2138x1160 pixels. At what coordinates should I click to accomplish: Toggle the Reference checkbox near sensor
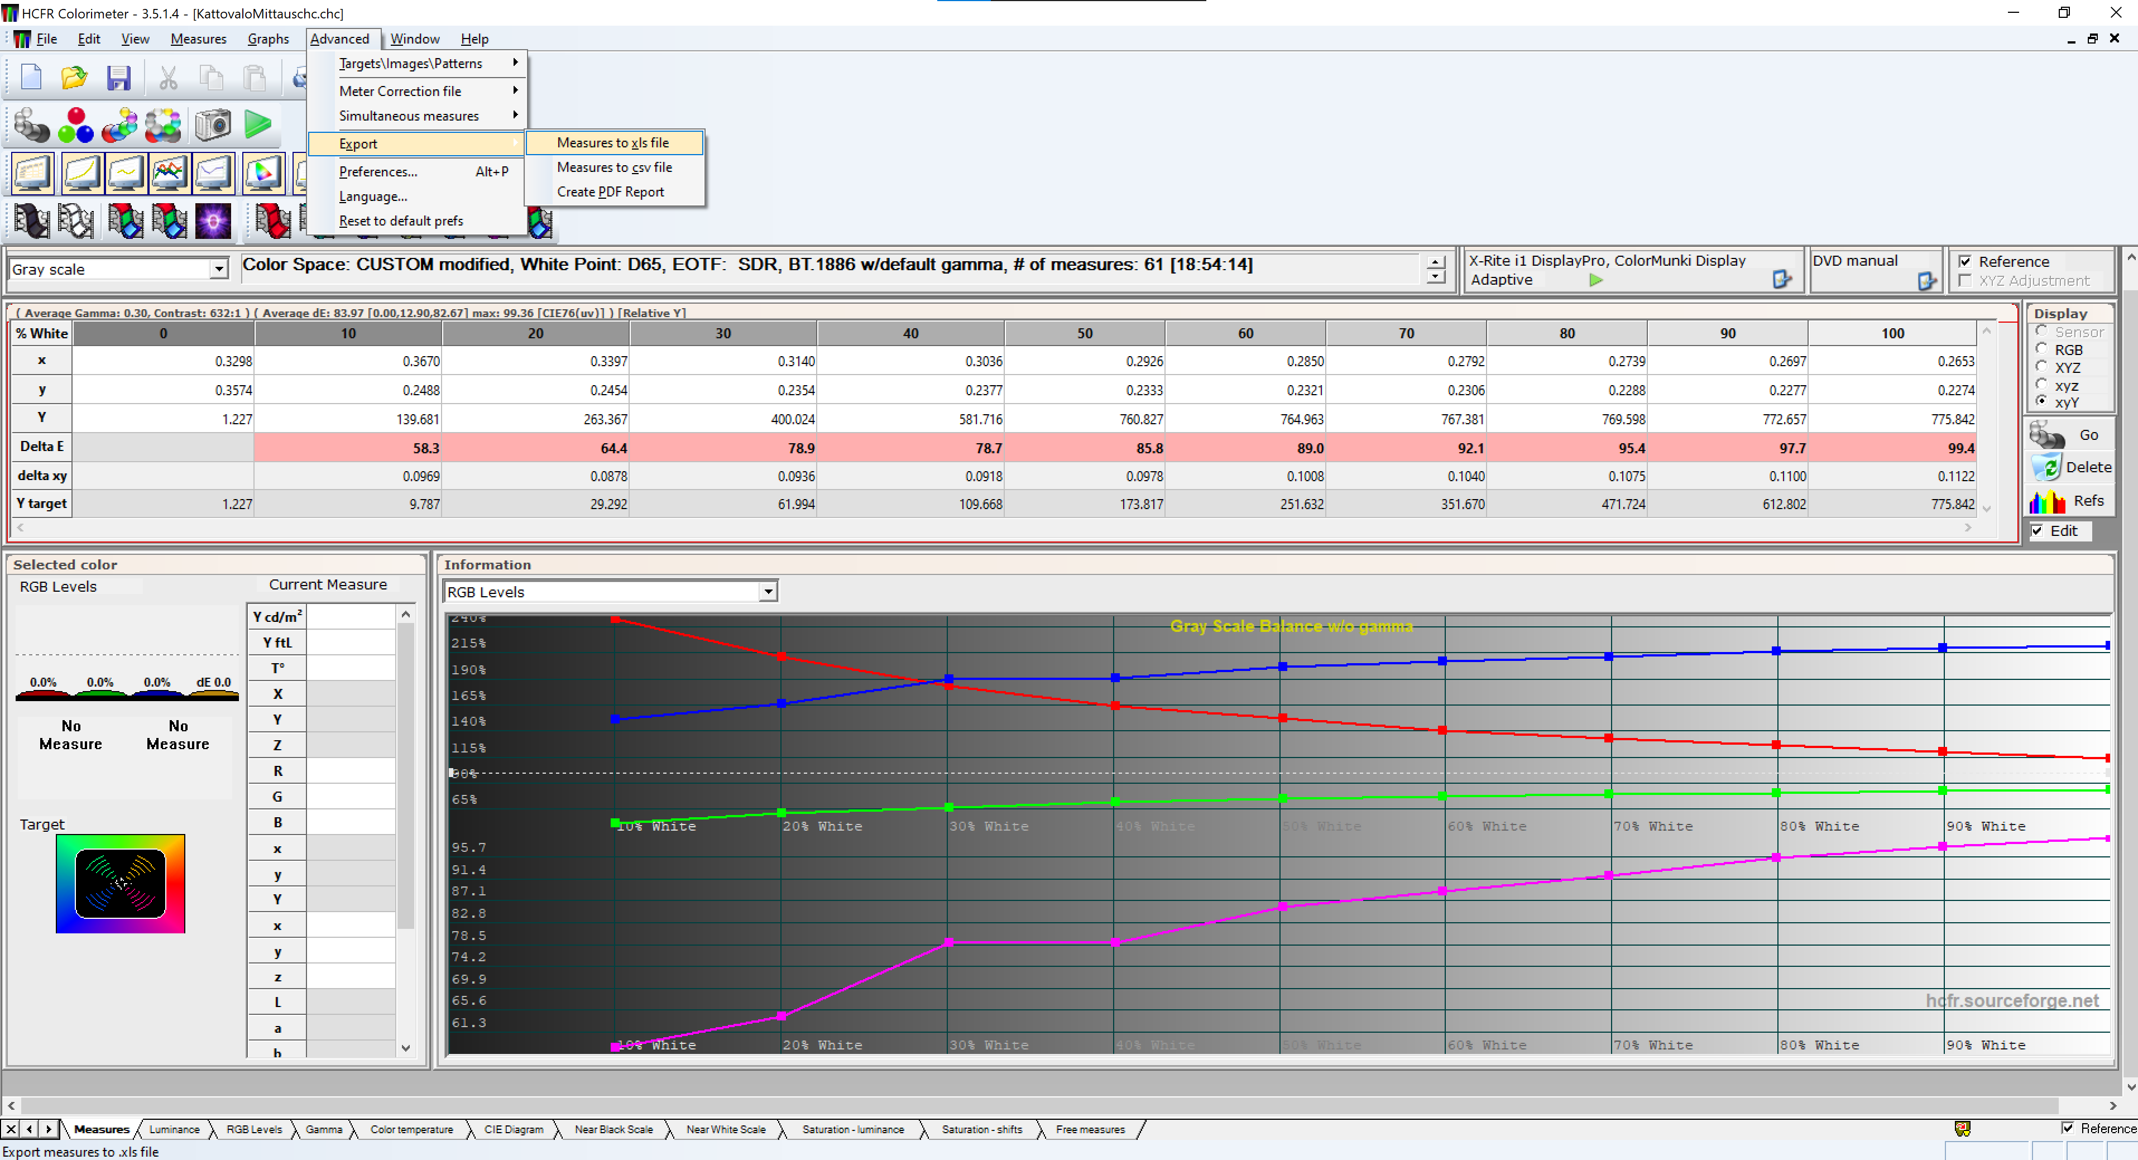[1966, 261]
